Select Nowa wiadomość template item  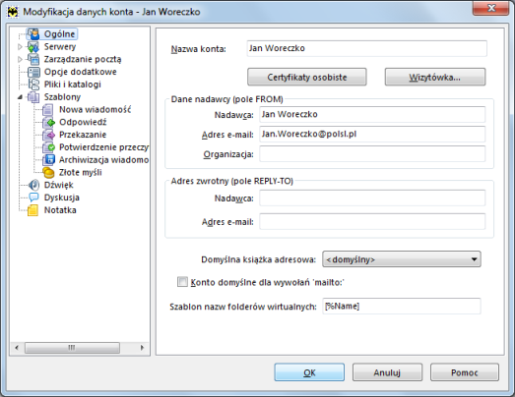coord(95,109)
